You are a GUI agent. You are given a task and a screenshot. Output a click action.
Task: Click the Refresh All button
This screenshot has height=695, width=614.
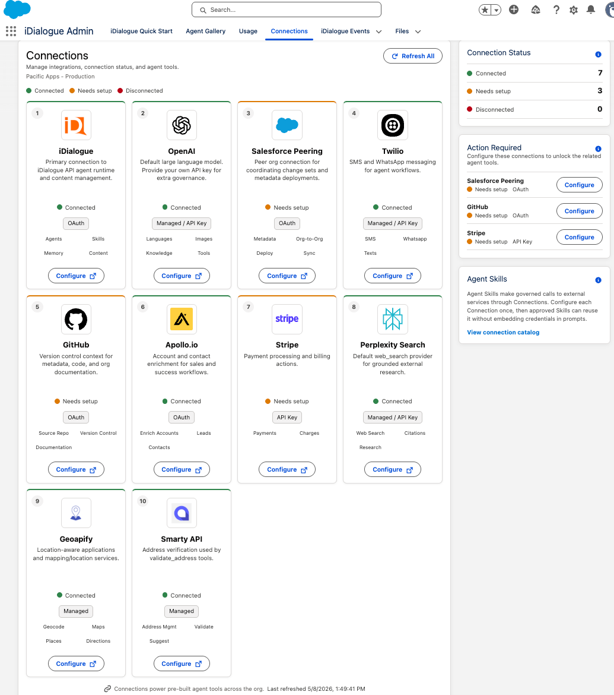coord(412,56)
